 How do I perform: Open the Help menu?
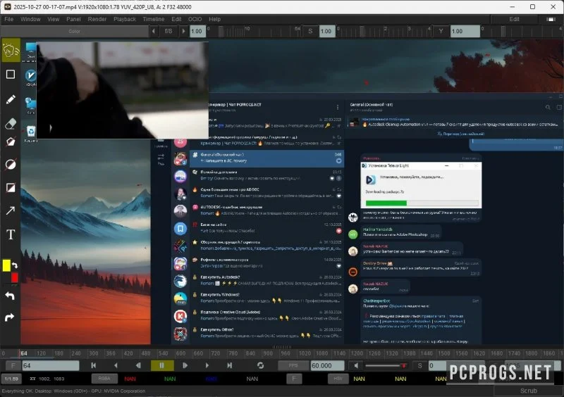click(x=215, y=19)
